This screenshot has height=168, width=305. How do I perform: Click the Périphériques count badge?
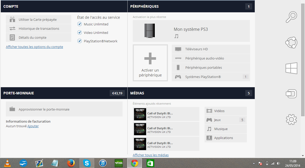click(x=249, y=6)
